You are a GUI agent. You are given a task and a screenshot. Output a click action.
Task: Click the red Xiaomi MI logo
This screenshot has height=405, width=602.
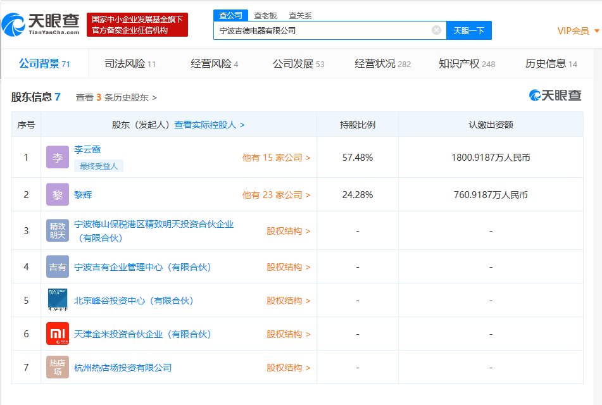point(58,333)
